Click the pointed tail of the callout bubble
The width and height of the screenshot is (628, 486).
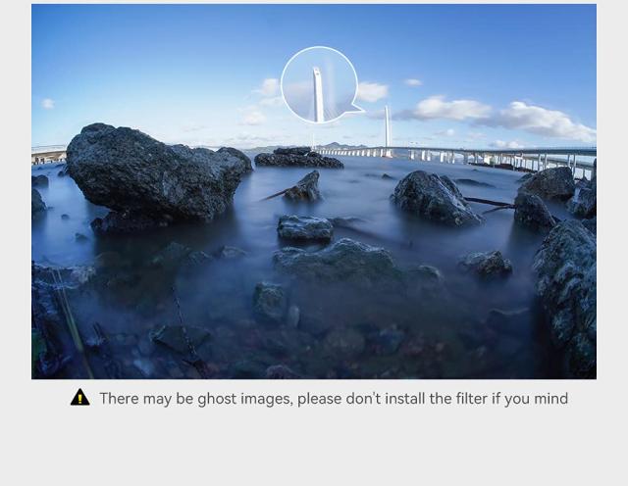tap(355, 108)
